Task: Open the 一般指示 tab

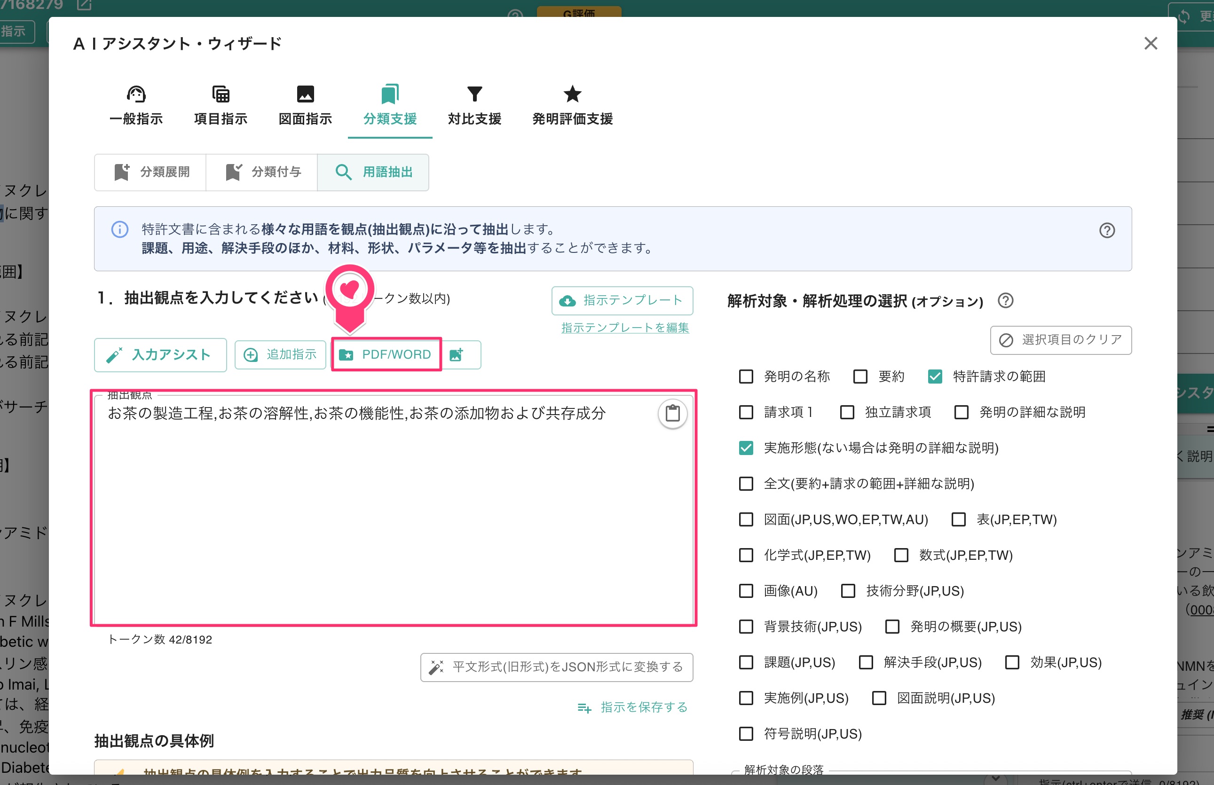Action: [x=136, y=106]
